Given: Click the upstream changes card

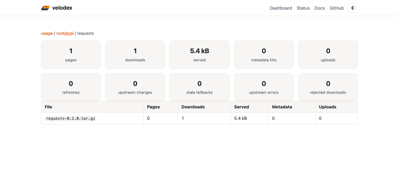Looking at the screenshot, I should (x=135, y=87).
